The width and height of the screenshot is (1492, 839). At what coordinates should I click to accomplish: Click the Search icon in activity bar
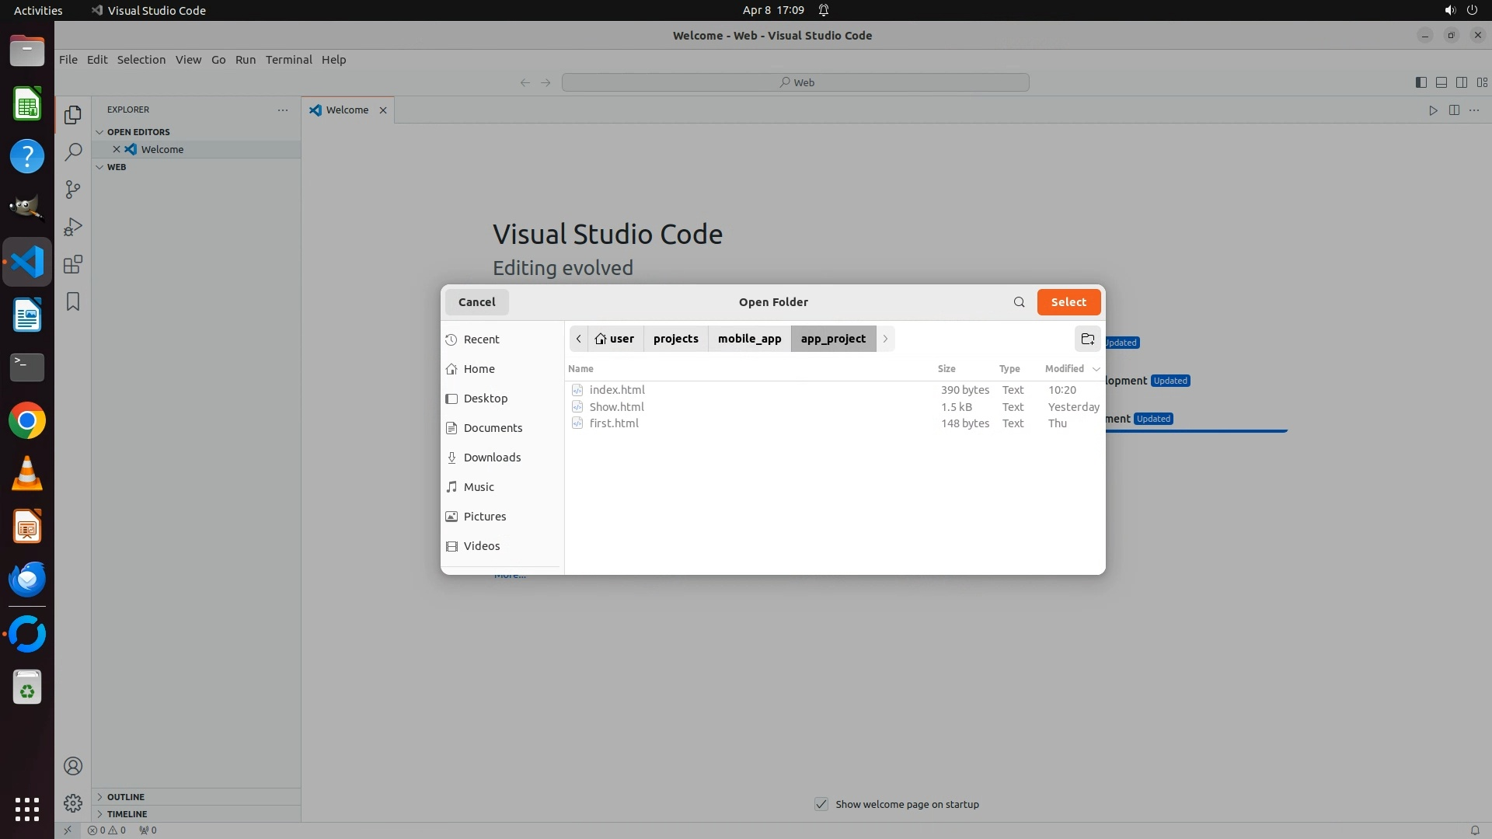[72, 151]
